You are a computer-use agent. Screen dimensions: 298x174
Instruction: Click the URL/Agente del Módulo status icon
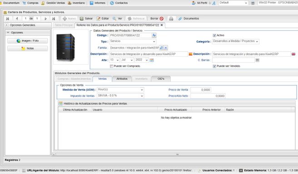(24, 170)
